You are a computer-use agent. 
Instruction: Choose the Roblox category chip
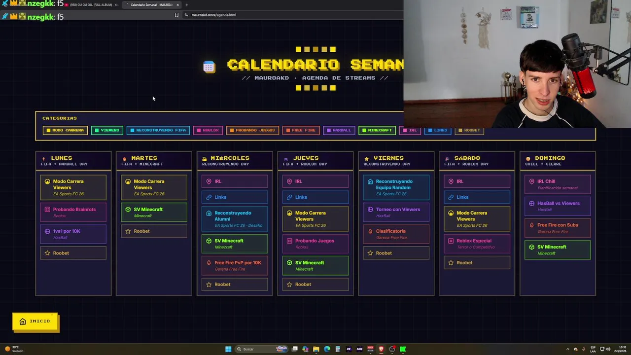[208, 130]
